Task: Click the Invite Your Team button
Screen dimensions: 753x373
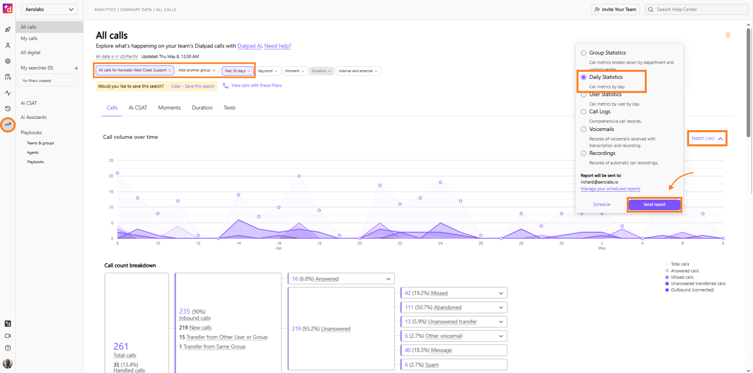Action: pos(615,9)
